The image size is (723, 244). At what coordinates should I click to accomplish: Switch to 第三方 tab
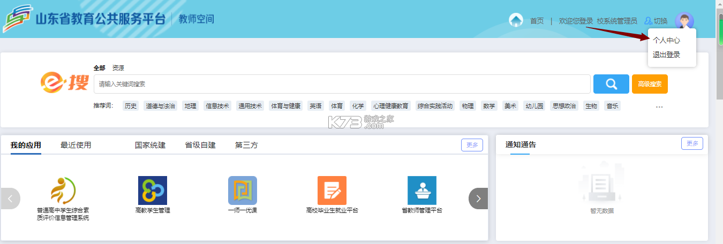point(246,145)
